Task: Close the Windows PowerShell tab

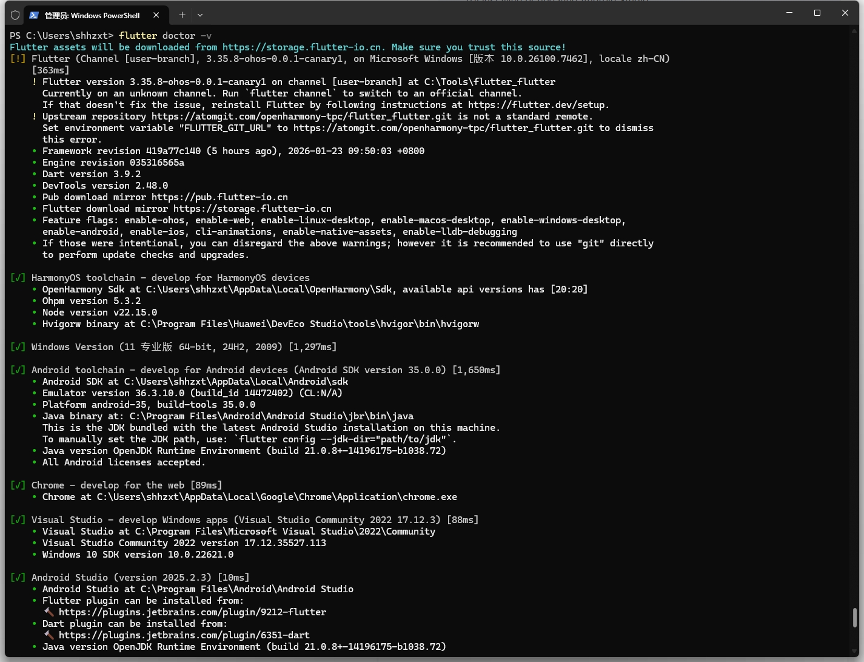Action: (x=156, y=15)
